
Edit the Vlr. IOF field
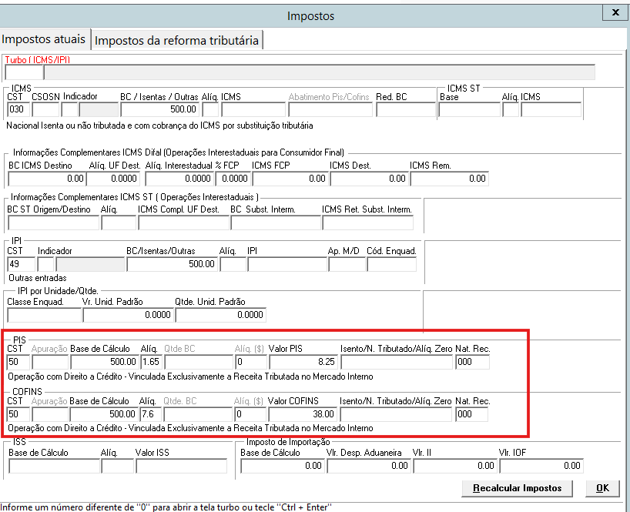(x=541, y=467)
